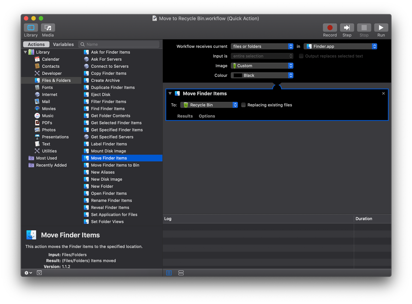This screenshot has height=304, width=412.
Task: Open the Media browser
Action: coord(48,28)
